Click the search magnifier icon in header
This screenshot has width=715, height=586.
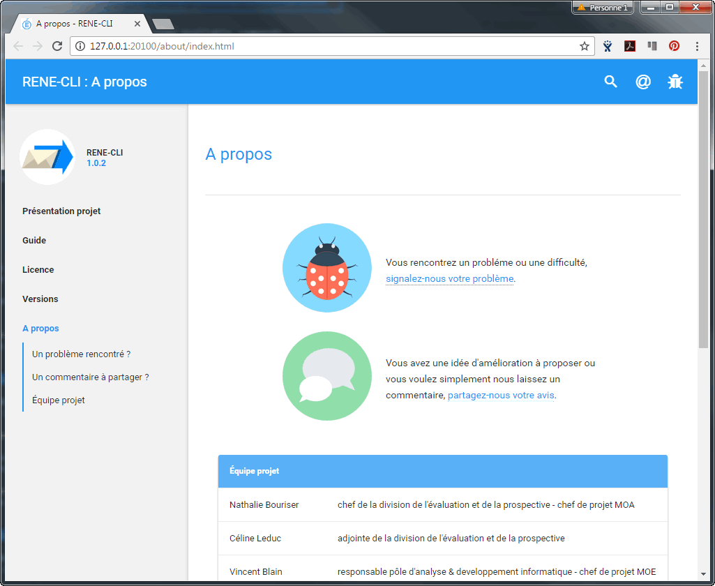click(611, 82)
